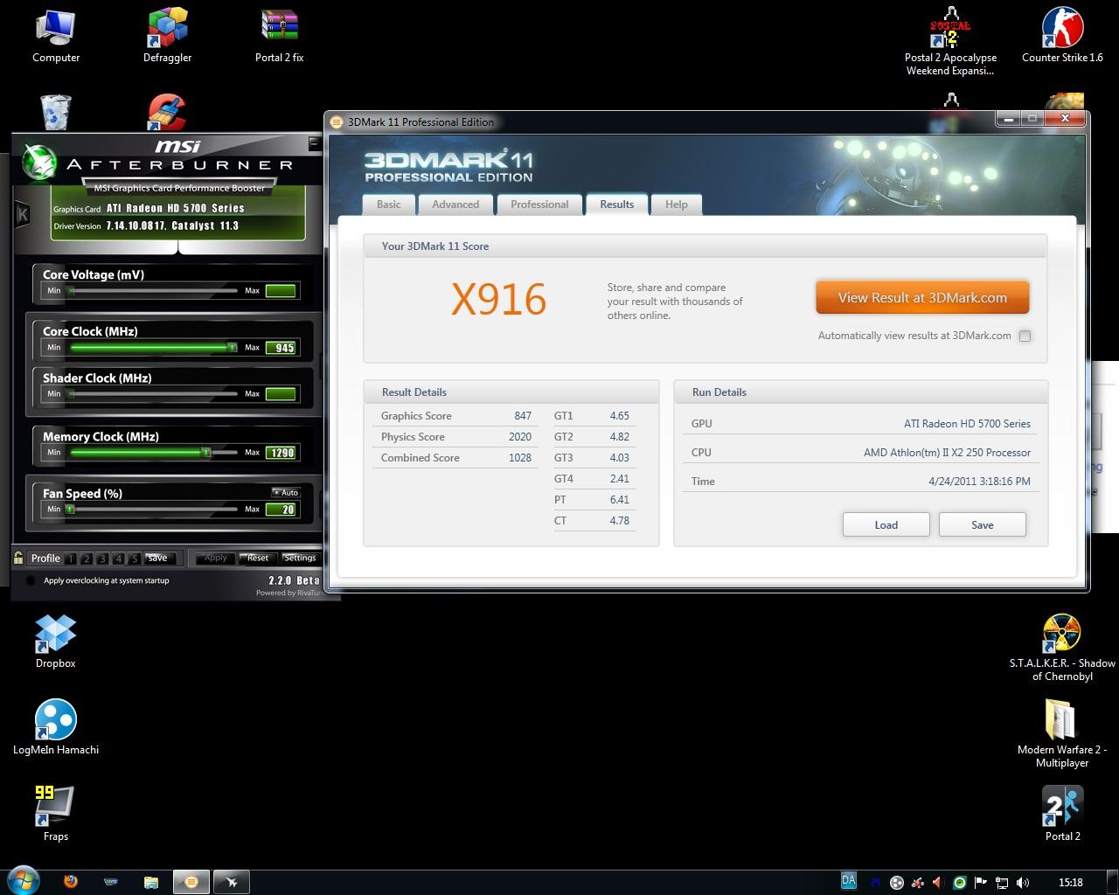Viewport: 1119px width, 895px height.
Task: Enable automatically view results at 3DMark.com
Action: click(x=1025, y=336)
